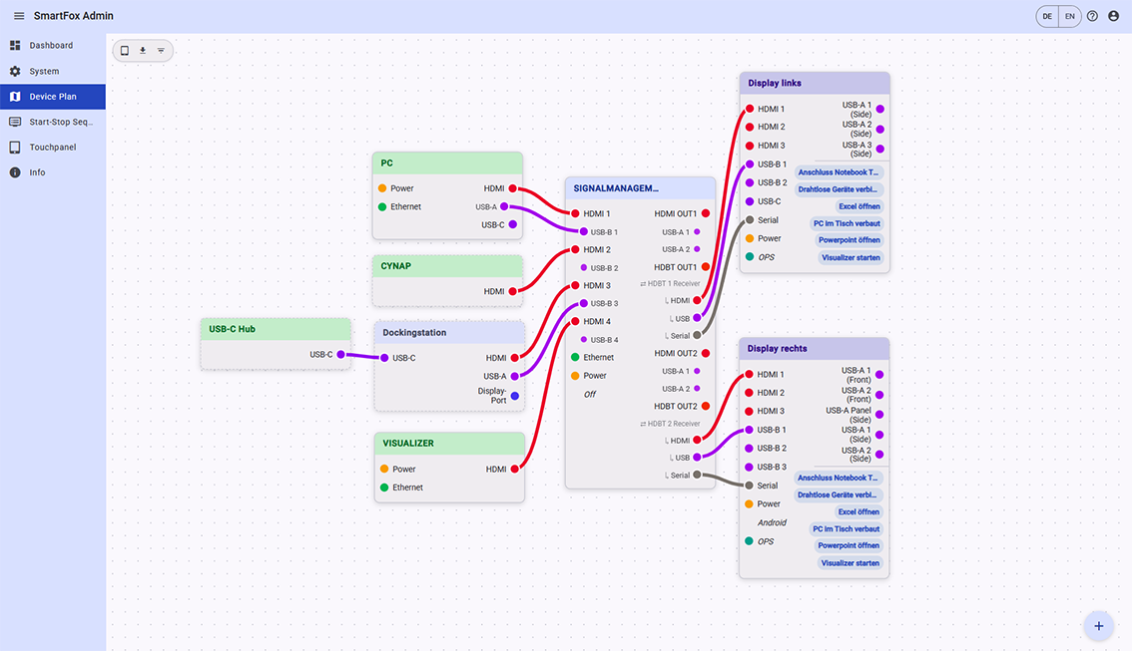The width and height of the screenshot is (1132, 651).
Task: Click the Signalmanagement HDMI OUT1 port
Action: point(706,213)
